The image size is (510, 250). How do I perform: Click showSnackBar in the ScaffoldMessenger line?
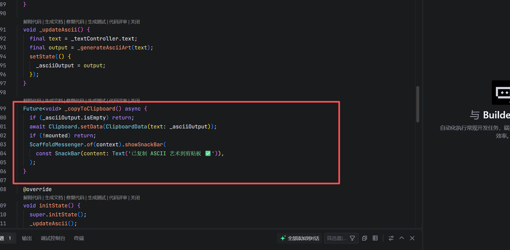point(144,144)
